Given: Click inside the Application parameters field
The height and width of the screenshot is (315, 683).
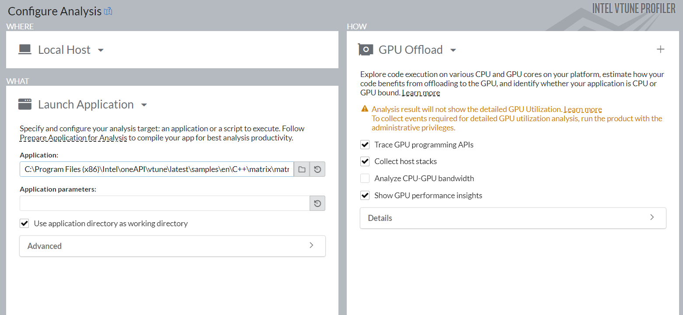Looking at the screenshot, I should point(164,203).
